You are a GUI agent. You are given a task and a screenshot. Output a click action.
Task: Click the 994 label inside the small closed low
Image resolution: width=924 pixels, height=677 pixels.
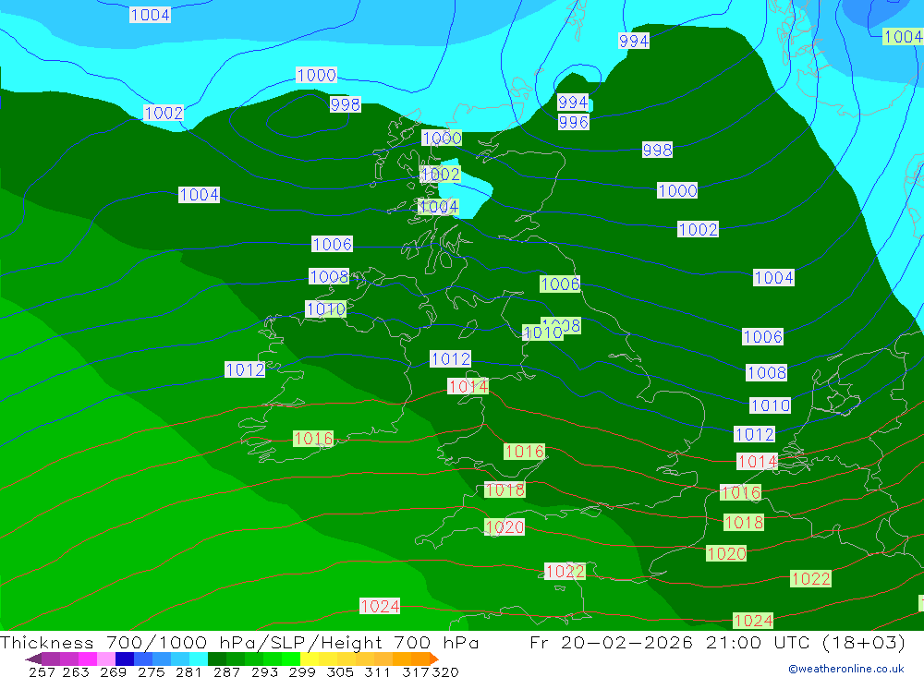pyautogui.click(x=573, y=102)
